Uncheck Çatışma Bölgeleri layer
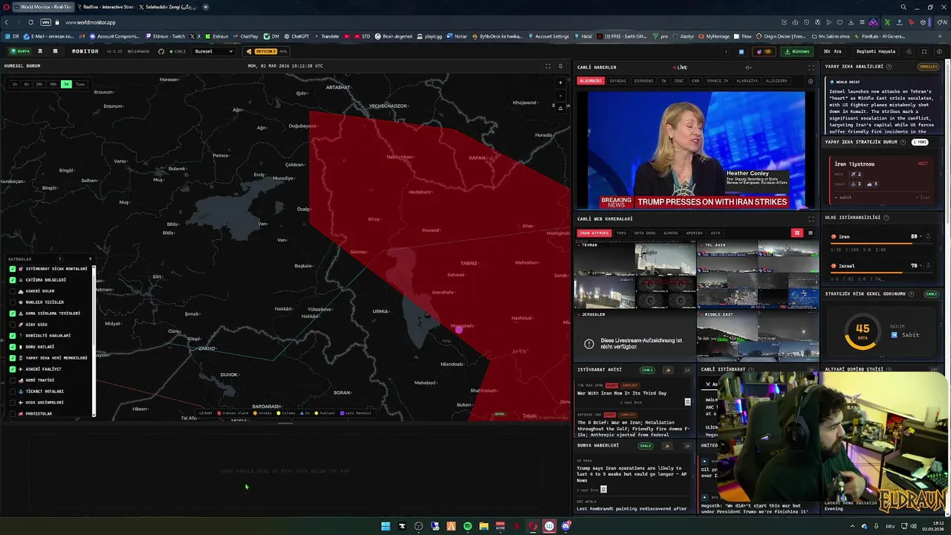Image resolution: width=951 pixels, height=535 pixels. [x=13, y=280]
